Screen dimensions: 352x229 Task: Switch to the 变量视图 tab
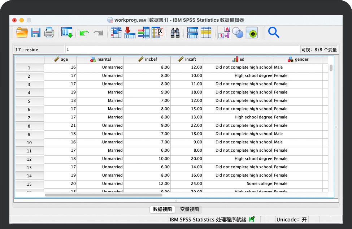coord(189,209)
